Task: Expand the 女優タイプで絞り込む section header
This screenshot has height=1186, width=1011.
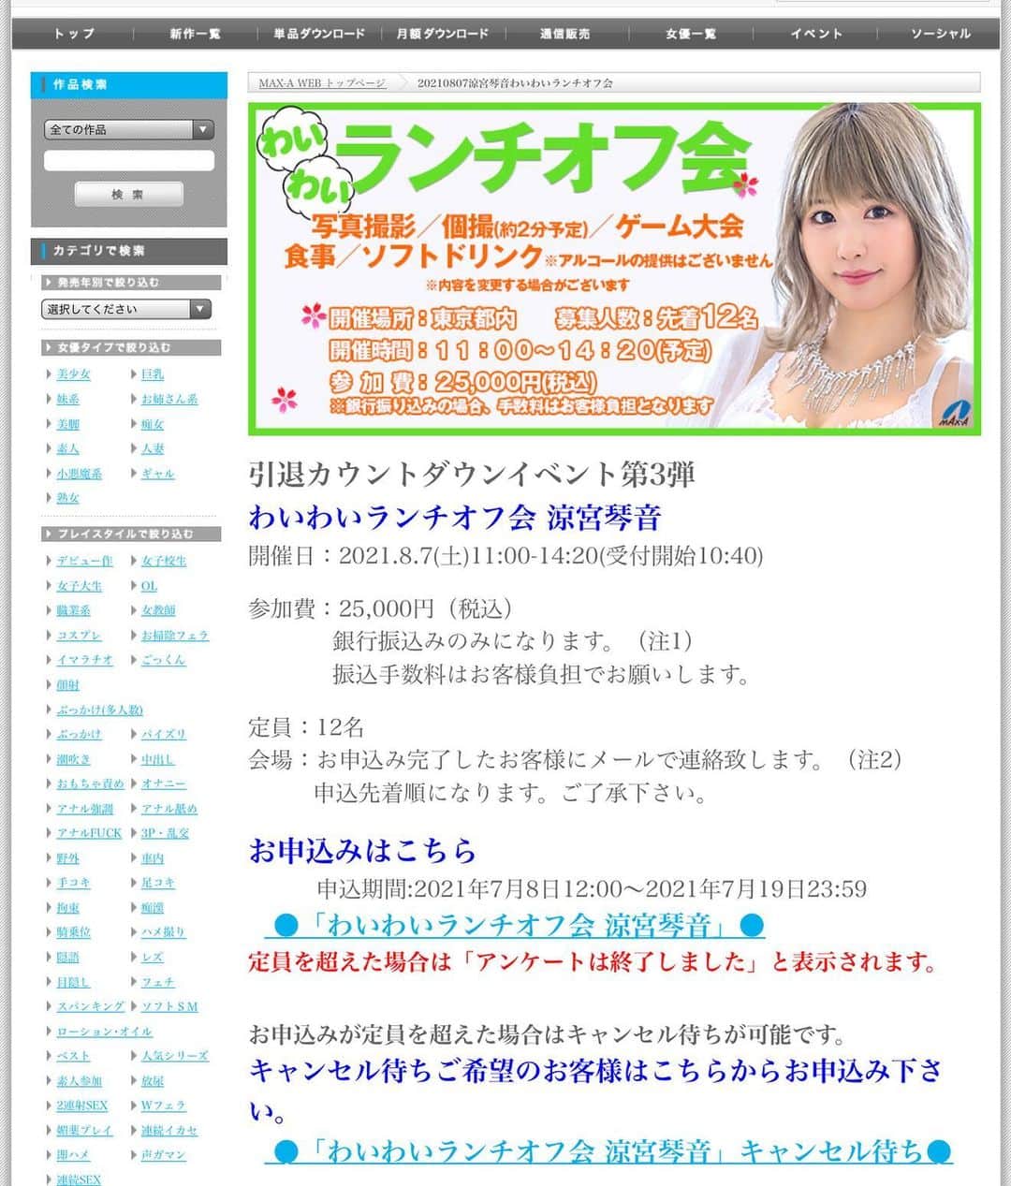Action: tap(131, 347)
